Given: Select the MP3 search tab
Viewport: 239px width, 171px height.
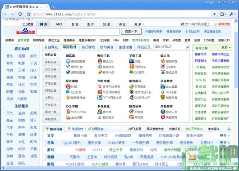Looking at the screenshot, I should pos(59,24).
